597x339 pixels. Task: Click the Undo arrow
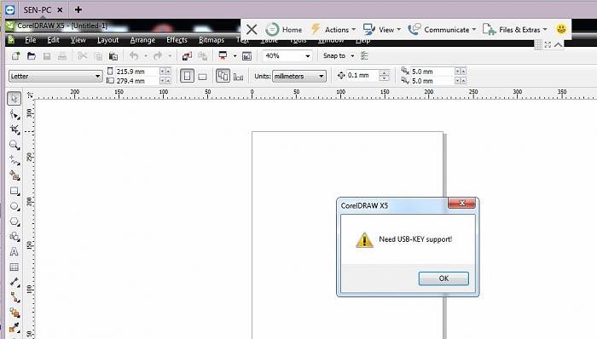click(134, 56)
